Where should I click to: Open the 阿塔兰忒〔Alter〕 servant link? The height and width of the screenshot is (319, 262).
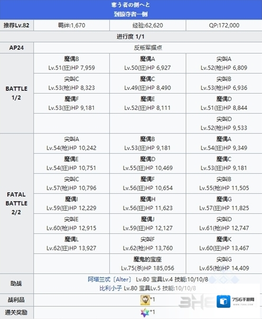(109, 279)
